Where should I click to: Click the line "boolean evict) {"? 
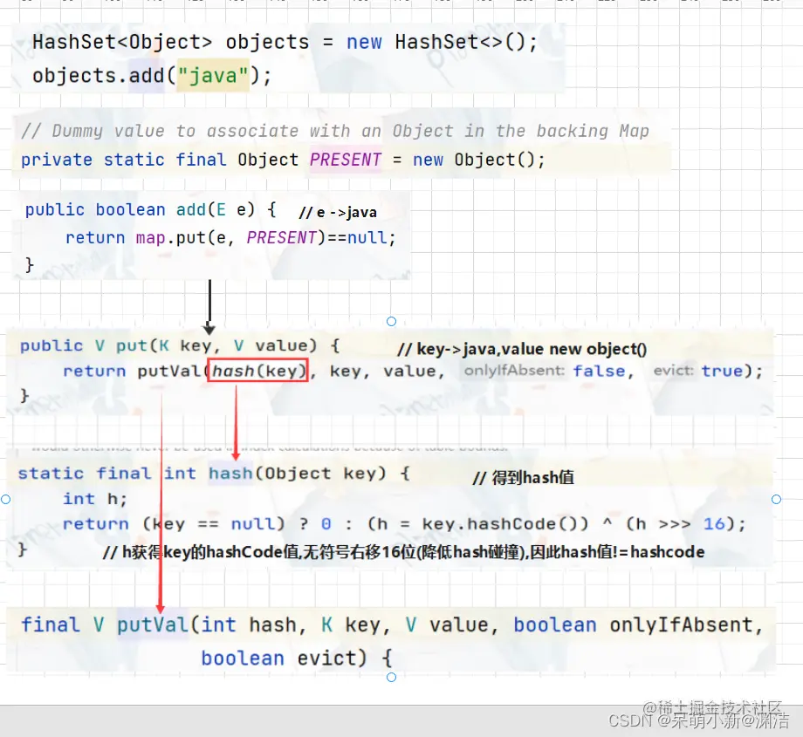[297, 659]
